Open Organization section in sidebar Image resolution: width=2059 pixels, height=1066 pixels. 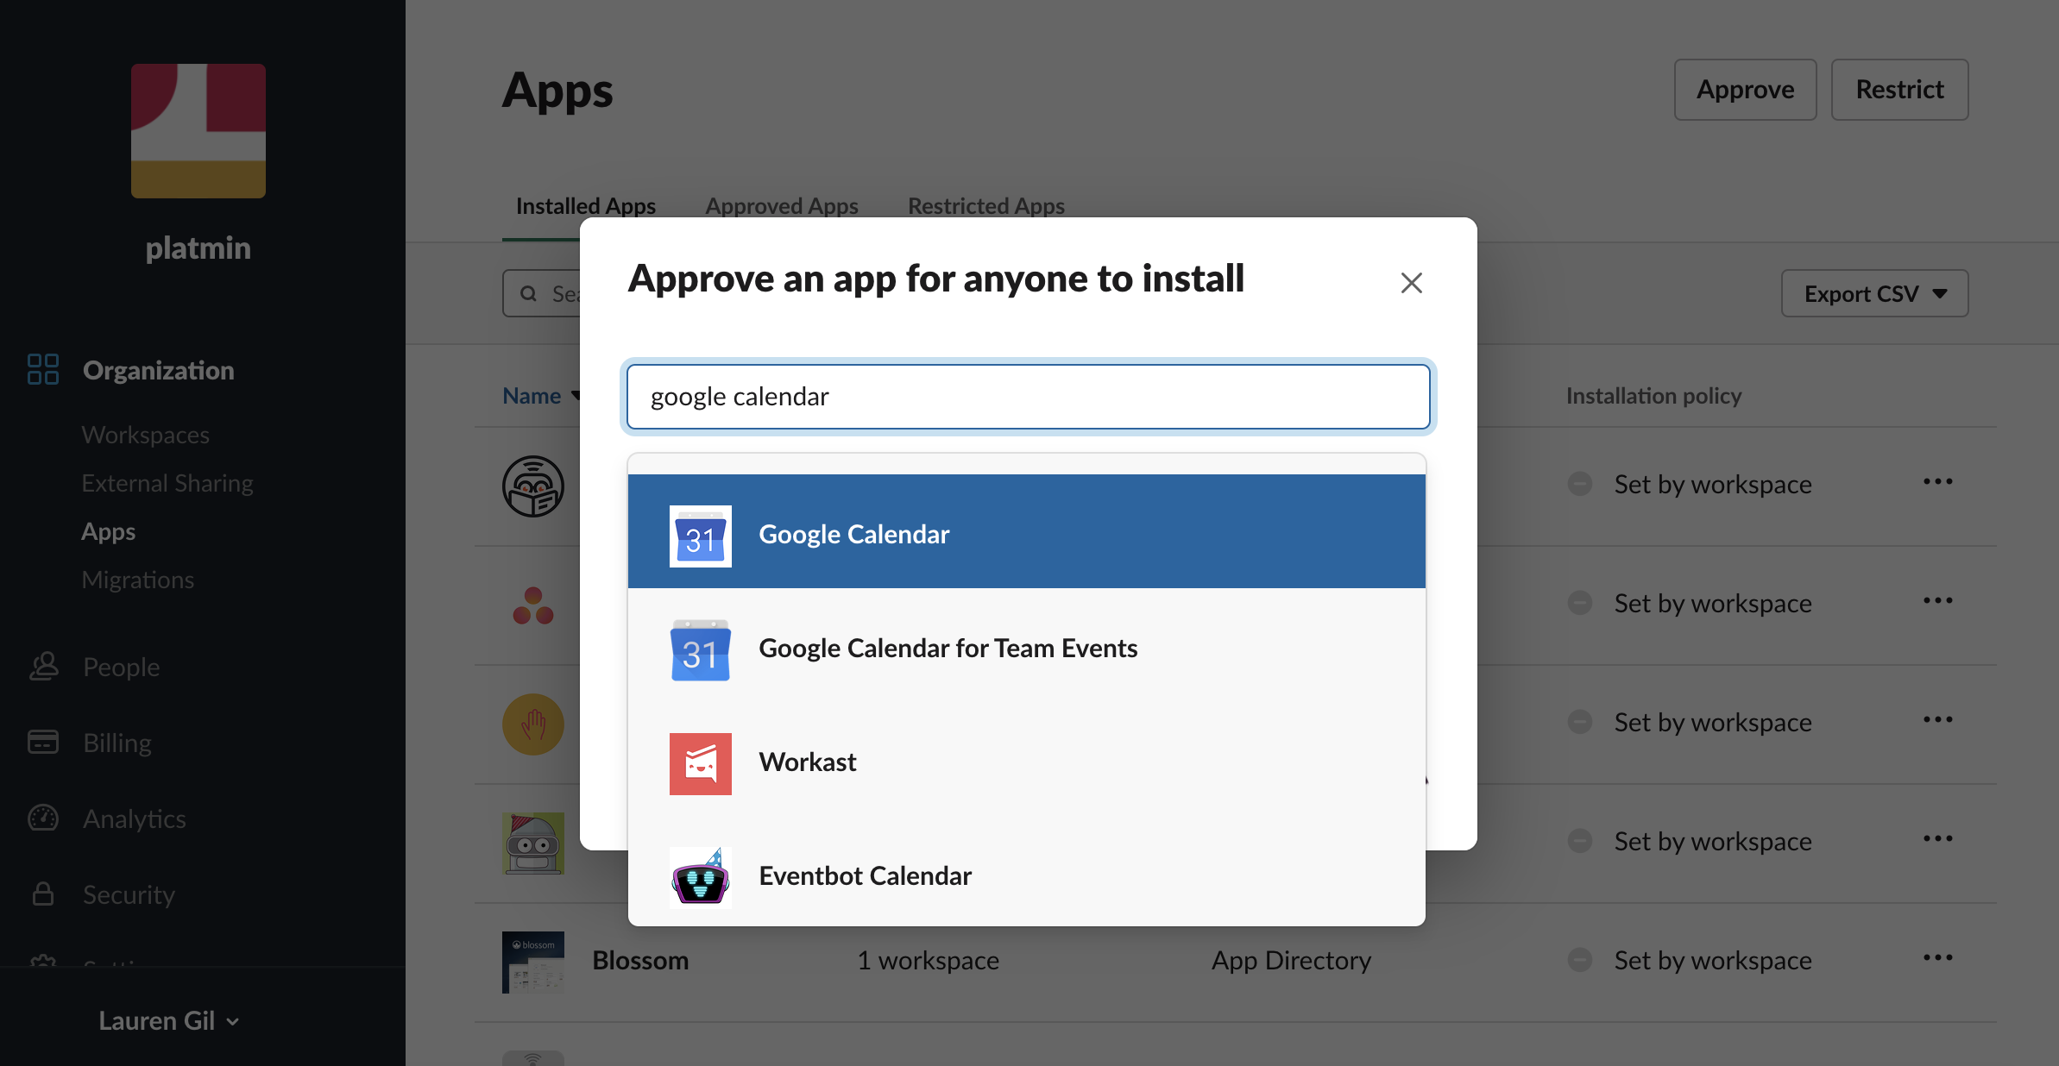[158, 370]
